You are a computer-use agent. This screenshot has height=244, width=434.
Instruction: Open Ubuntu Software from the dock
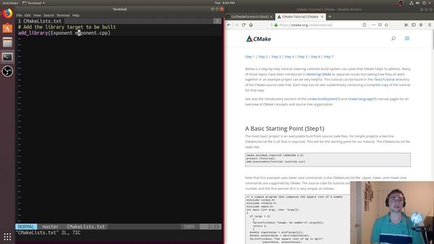coord(7,28)
